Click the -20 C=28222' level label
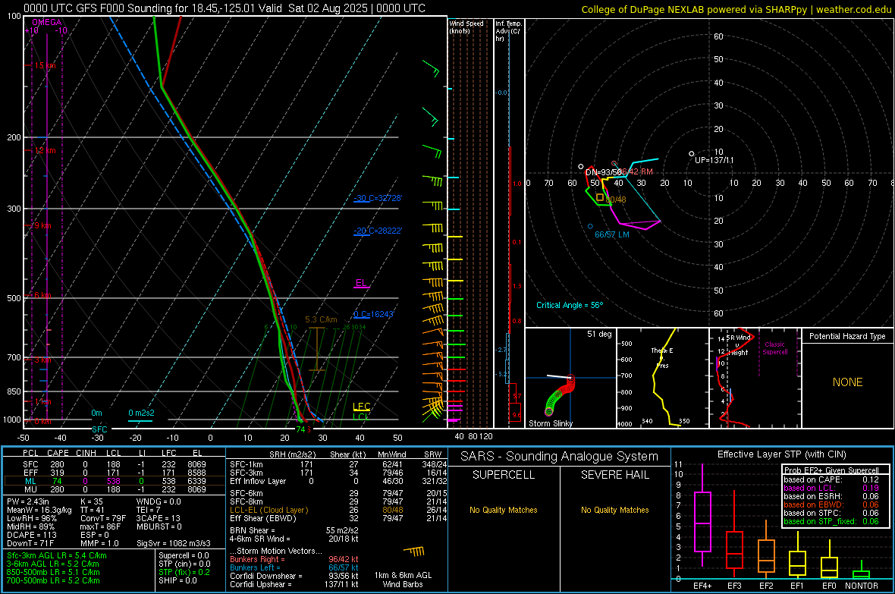The height and width of the screenshot is (594, 895). (378, 231)
